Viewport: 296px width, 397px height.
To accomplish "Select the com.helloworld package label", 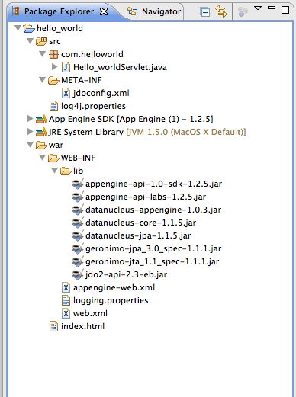I will 92,54.
